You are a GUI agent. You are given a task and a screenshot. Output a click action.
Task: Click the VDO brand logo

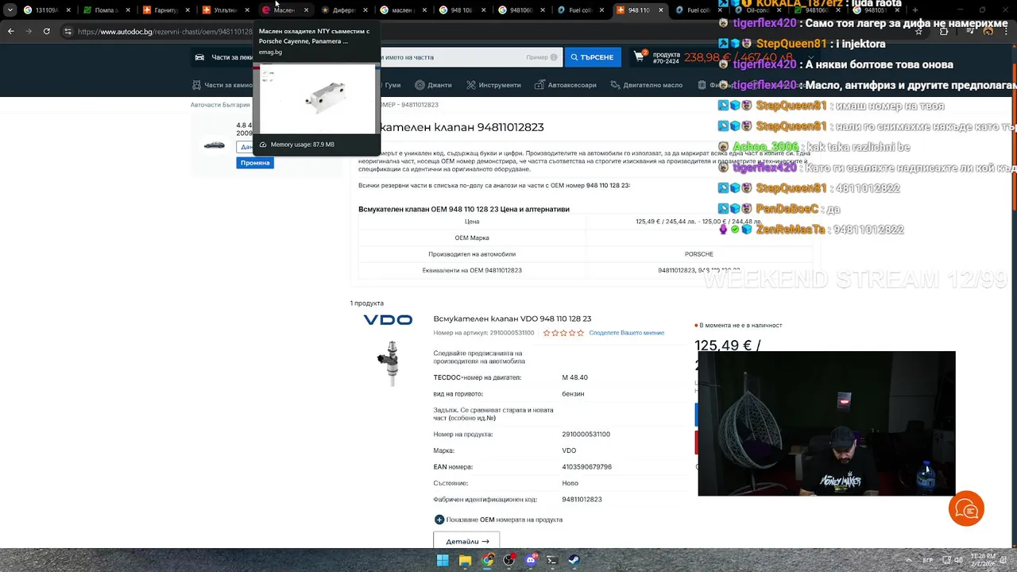pyautogui.click(x=388, y=320)
